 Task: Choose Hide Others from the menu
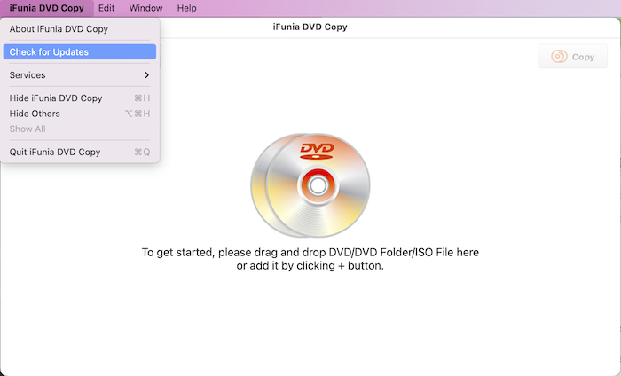[x=35, y=114]
